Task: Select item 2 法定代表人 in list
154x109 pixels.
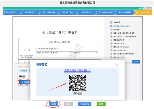Action: pyautogui.click(x=119, y=30)
